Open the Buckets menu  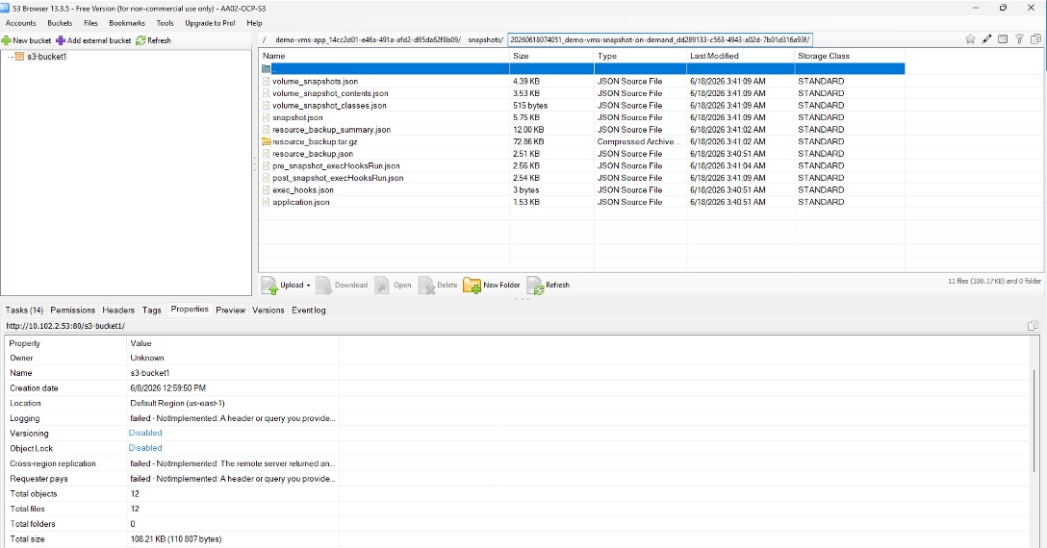(x=60, y=23)
